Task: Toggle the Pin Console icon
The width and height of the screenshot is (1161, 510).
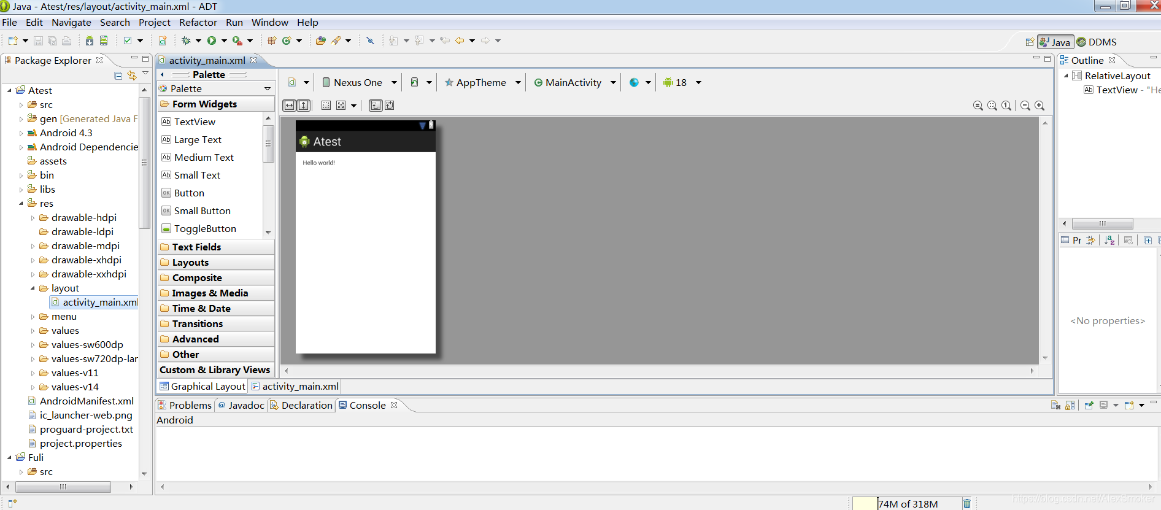Action: click(x=1089, y=405)
